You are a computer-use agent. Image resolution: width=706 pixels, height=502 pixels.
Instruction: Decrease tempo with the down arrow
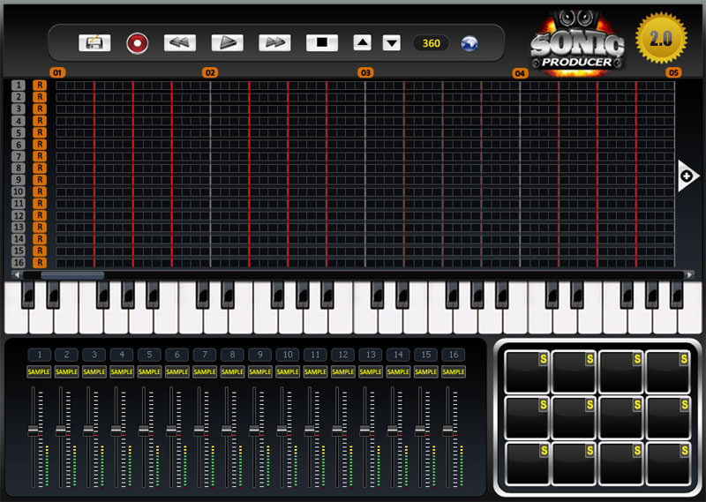391,42
